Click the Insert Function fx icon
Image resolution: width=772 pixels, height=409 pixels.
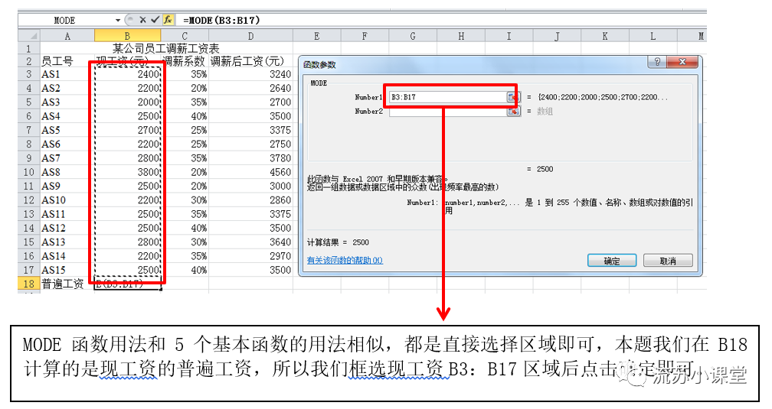(x=168, y=20)
